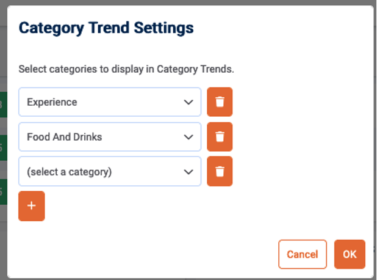Click chevron of the unselected category box

tap(188, 172)
